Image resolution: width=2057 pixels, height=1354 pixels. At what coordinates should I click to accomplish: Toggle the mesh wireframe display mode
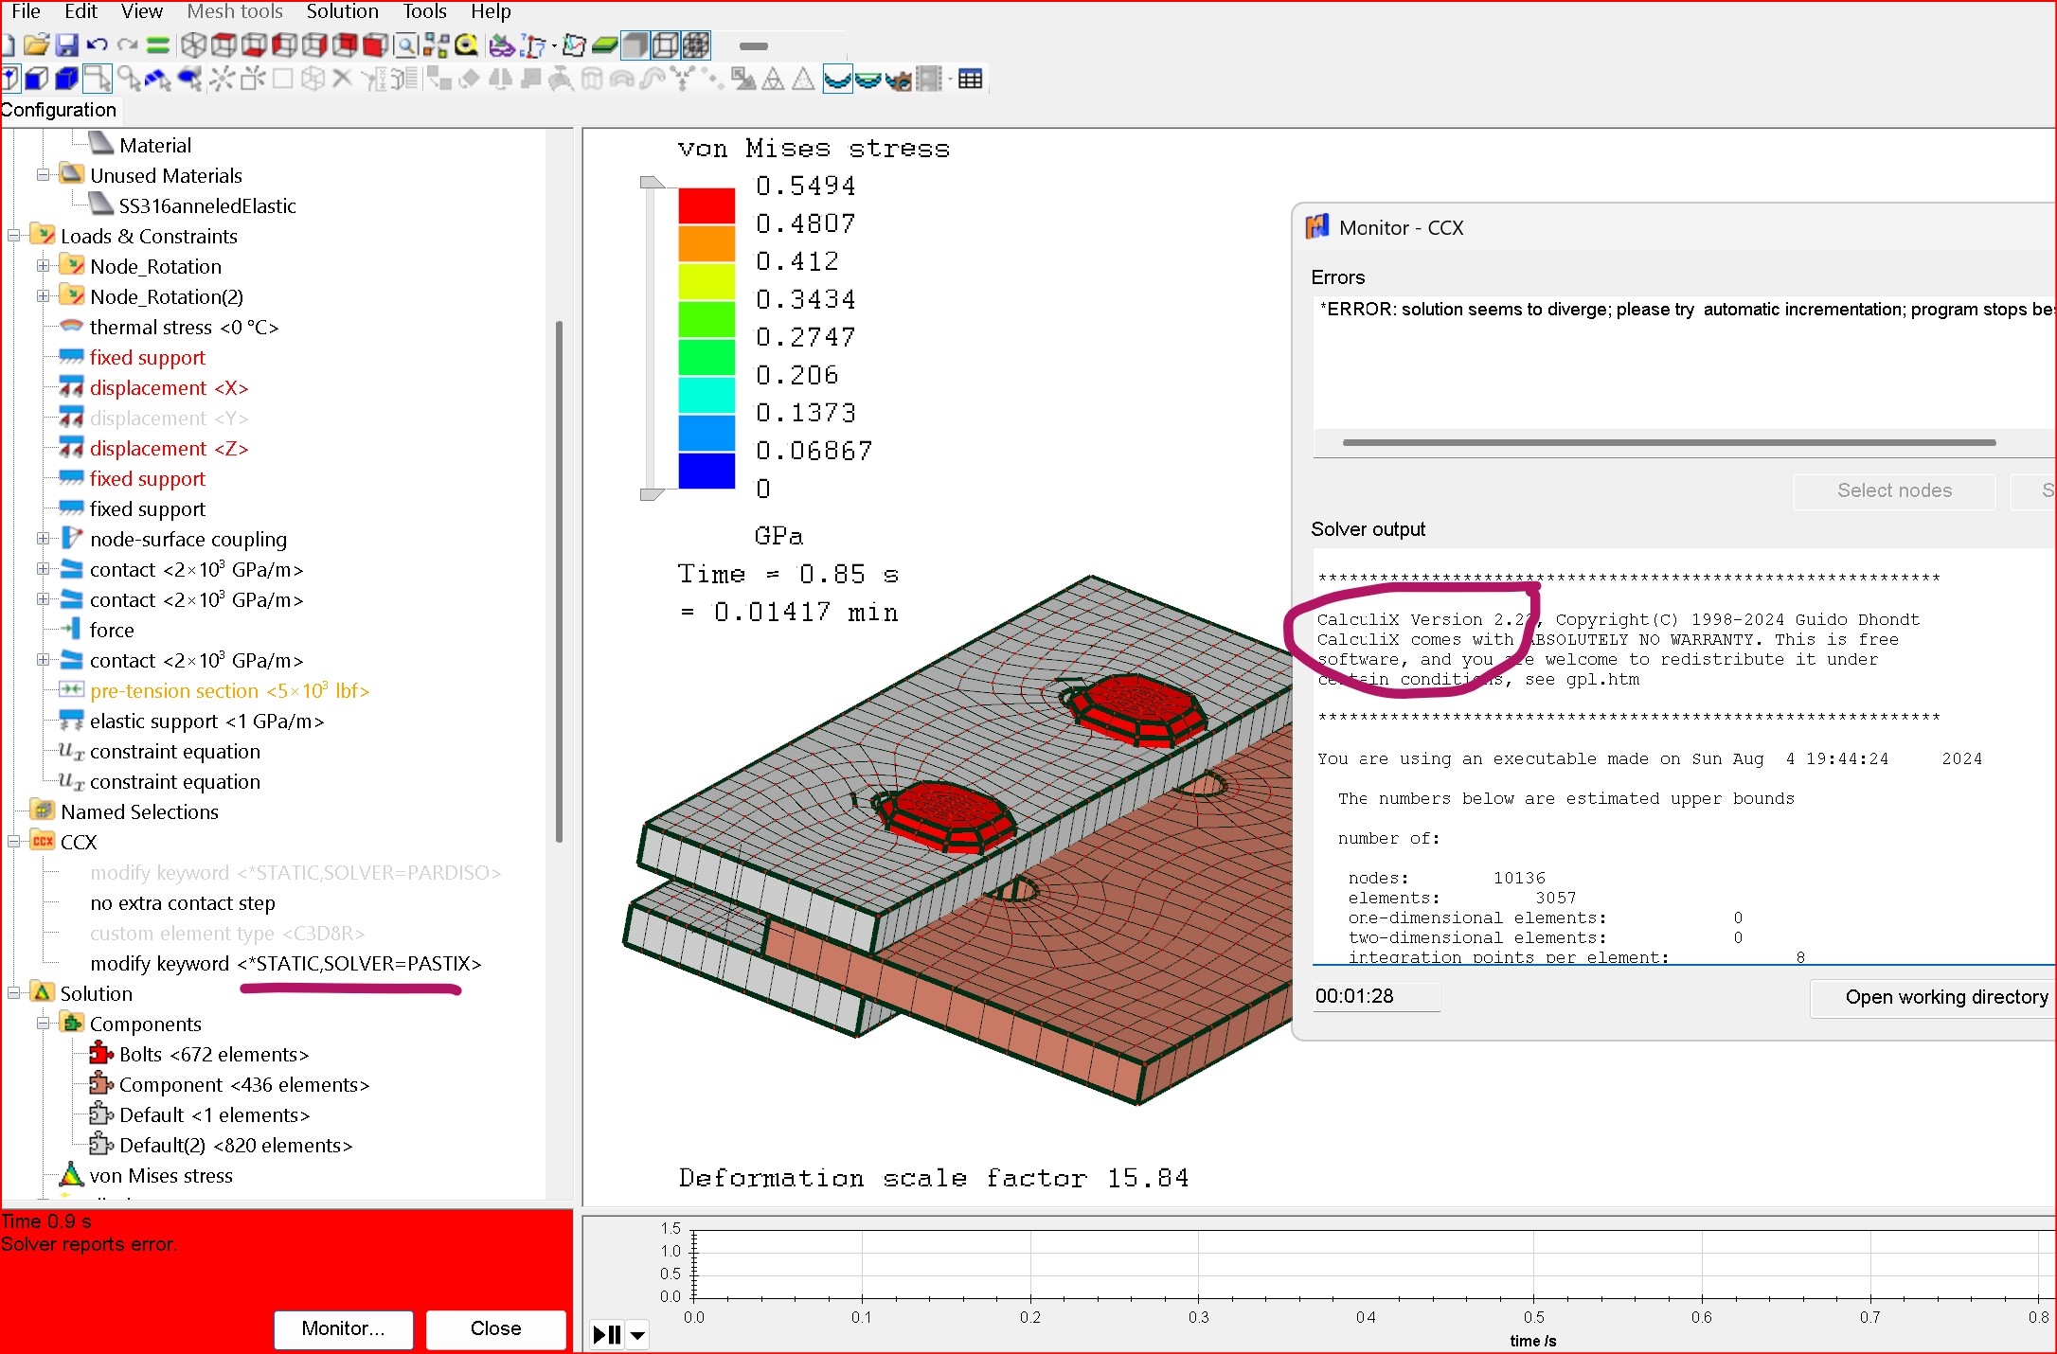pyautogui.click(x=696, y=45)
